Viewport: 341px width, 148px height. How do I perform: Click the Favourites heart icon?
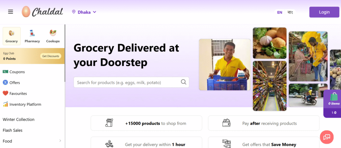(5, 93)
